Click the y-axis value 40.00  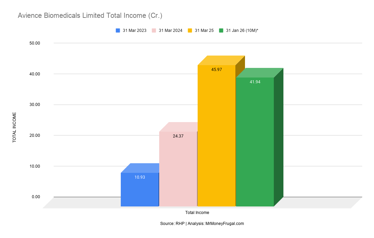pos(35,74)
